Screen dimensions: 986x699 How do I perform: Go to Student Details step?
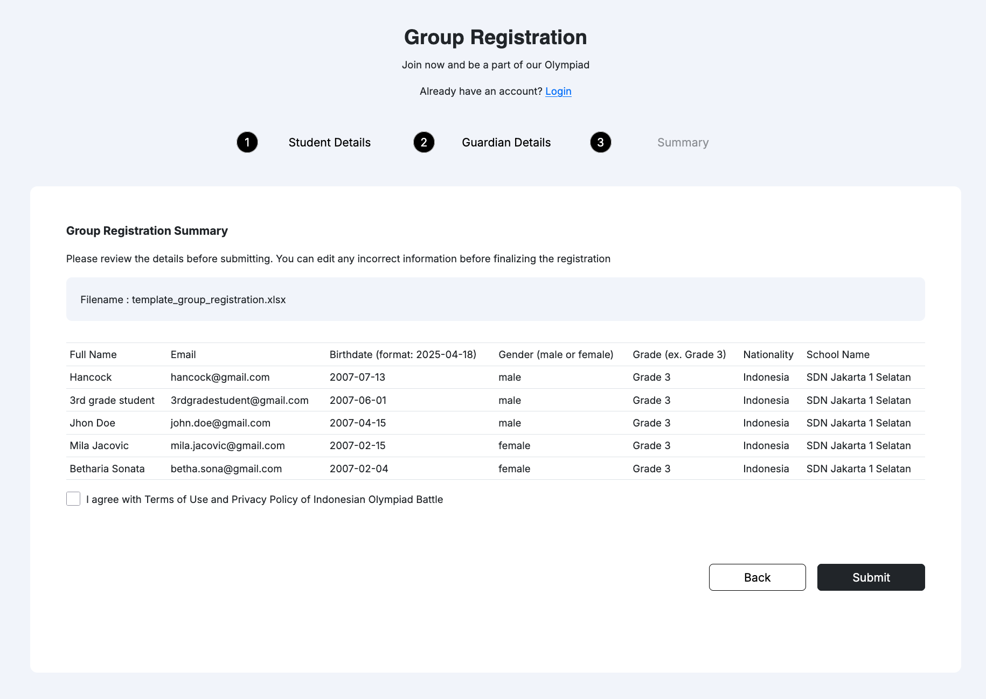(x=329, y=143)
